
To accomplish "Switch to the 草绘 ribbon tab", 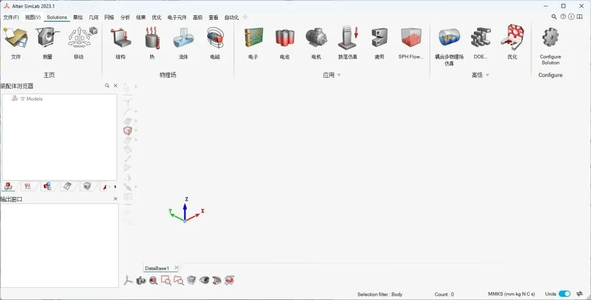I will 78,18.
